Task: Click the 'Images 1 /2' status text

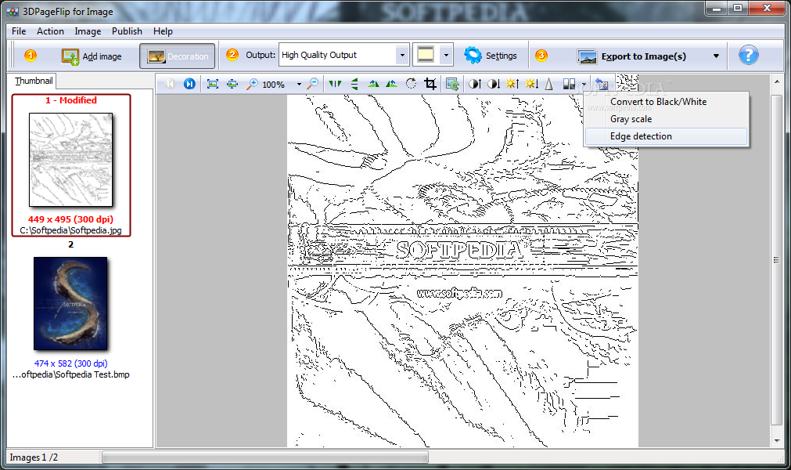Action: tap(34, 457)
